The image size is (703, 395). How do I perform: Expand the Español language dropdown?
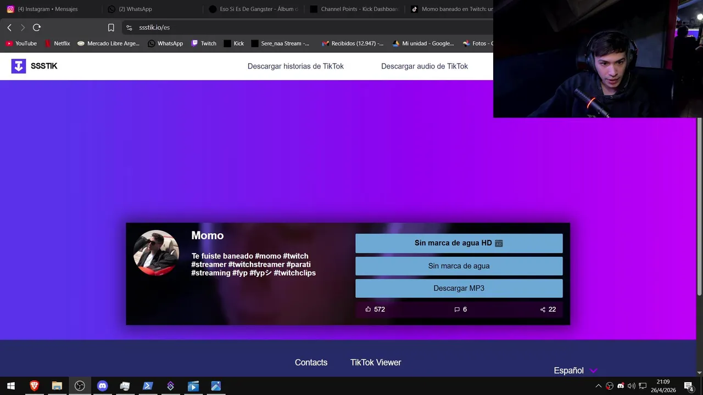[x=575, y=371]
